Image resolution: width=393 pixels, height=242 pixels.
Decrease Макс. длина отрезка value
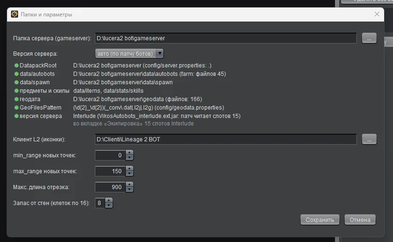[129, 190]
